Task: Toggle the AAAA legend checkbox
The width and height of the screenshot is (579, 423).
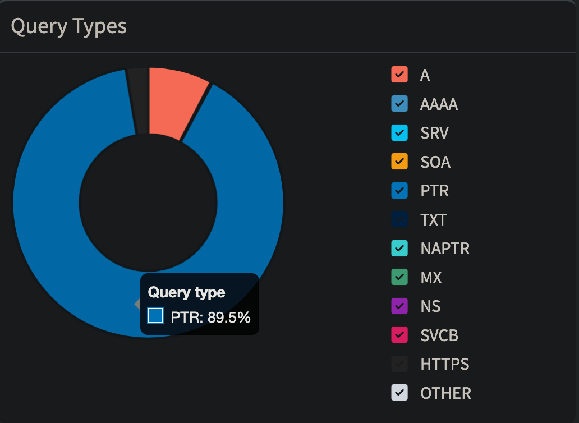Action: (x=399, y=104)
